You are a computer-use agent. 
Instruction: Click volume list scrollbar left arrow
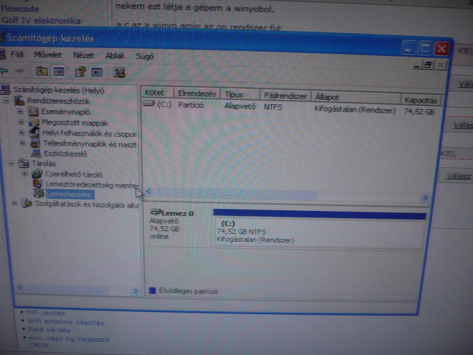pyautogui.click(x=148, y=191)
